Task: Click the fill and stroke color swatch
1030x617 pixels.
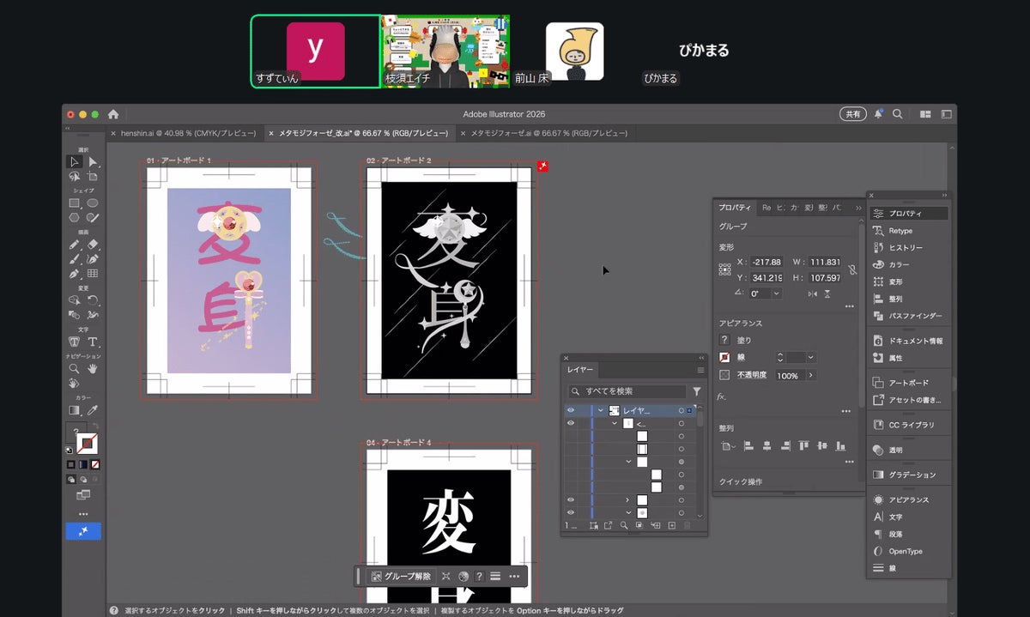Action: pos(85,442)
